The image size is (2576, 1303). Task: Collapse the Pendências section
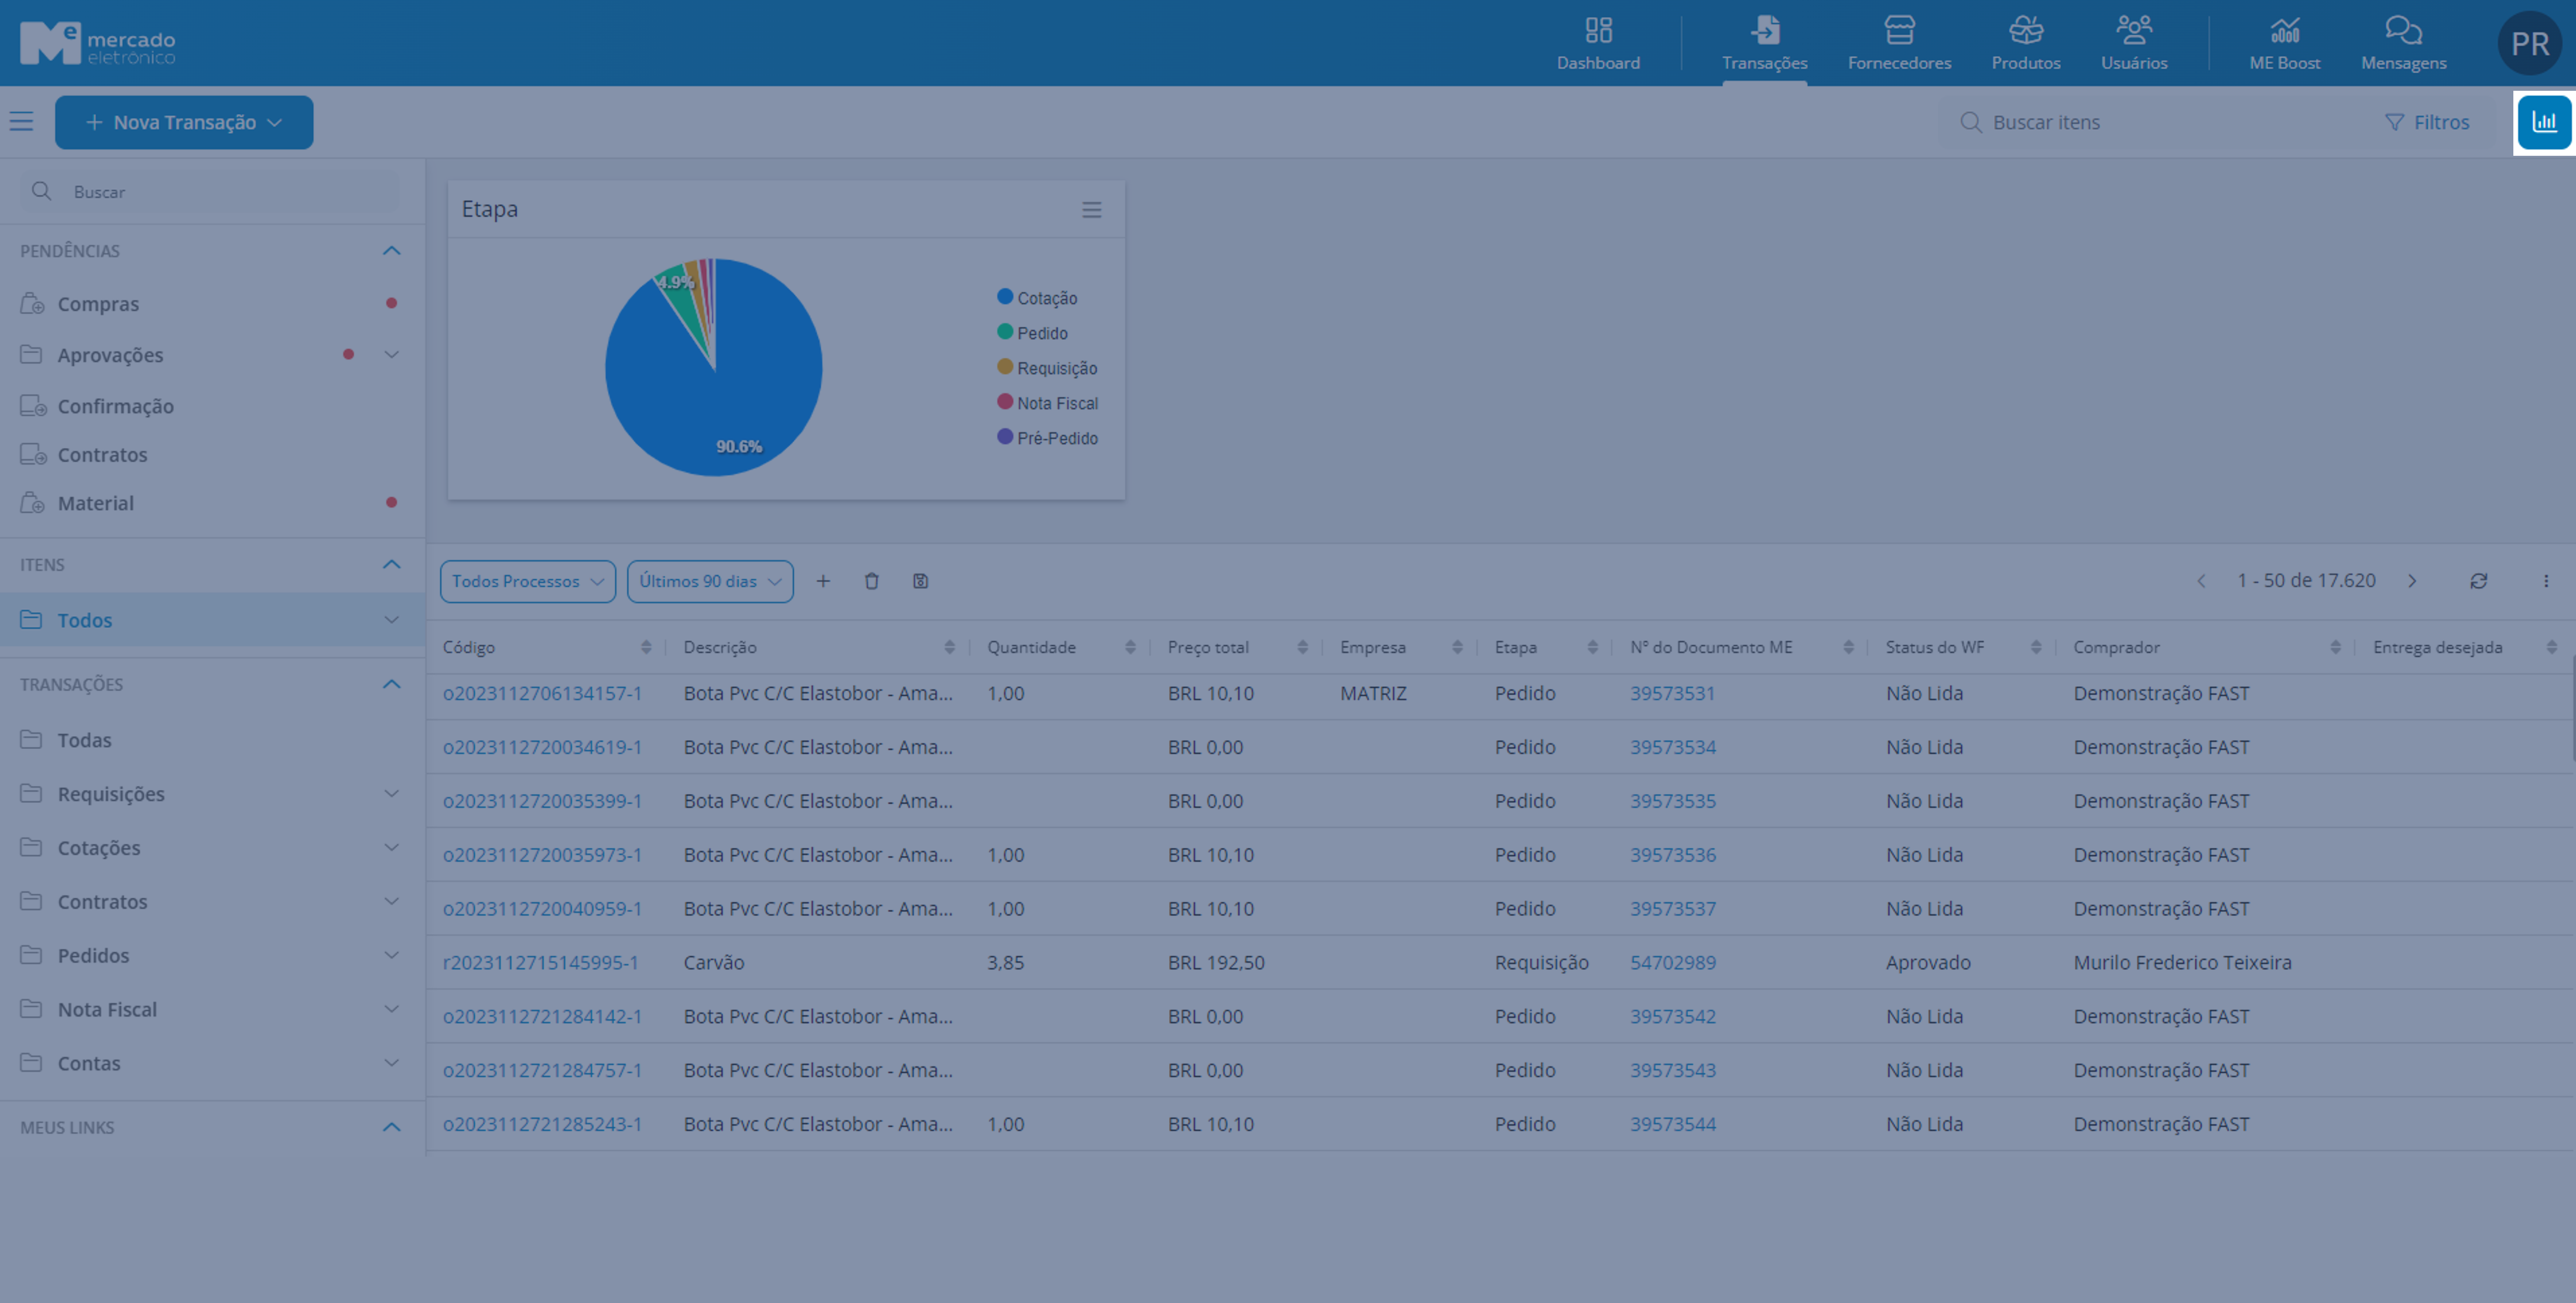tap(391, 250)
